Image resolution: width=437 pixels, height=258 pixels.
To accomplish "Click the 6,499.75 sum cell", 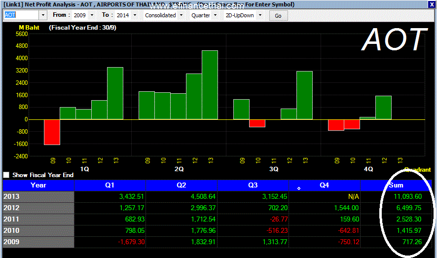I will pos(396,208).
